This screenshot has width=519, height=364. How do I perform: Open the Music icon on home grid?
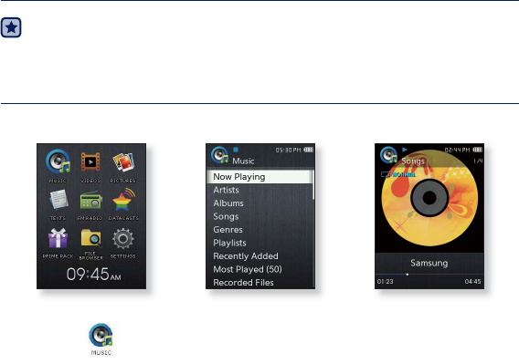(58, 162)
